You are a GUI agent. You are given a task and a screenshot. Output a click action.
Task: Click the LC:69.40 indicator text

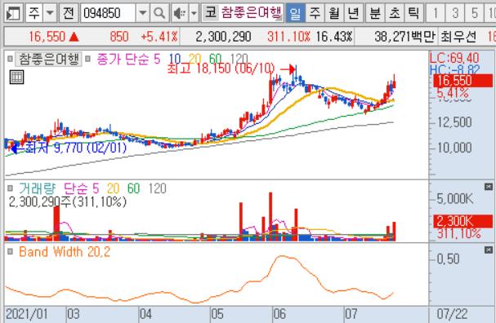[x=454, y=58]
